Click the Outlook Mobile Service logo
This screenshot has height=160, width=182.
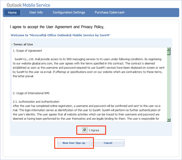(x=28, y=5)
